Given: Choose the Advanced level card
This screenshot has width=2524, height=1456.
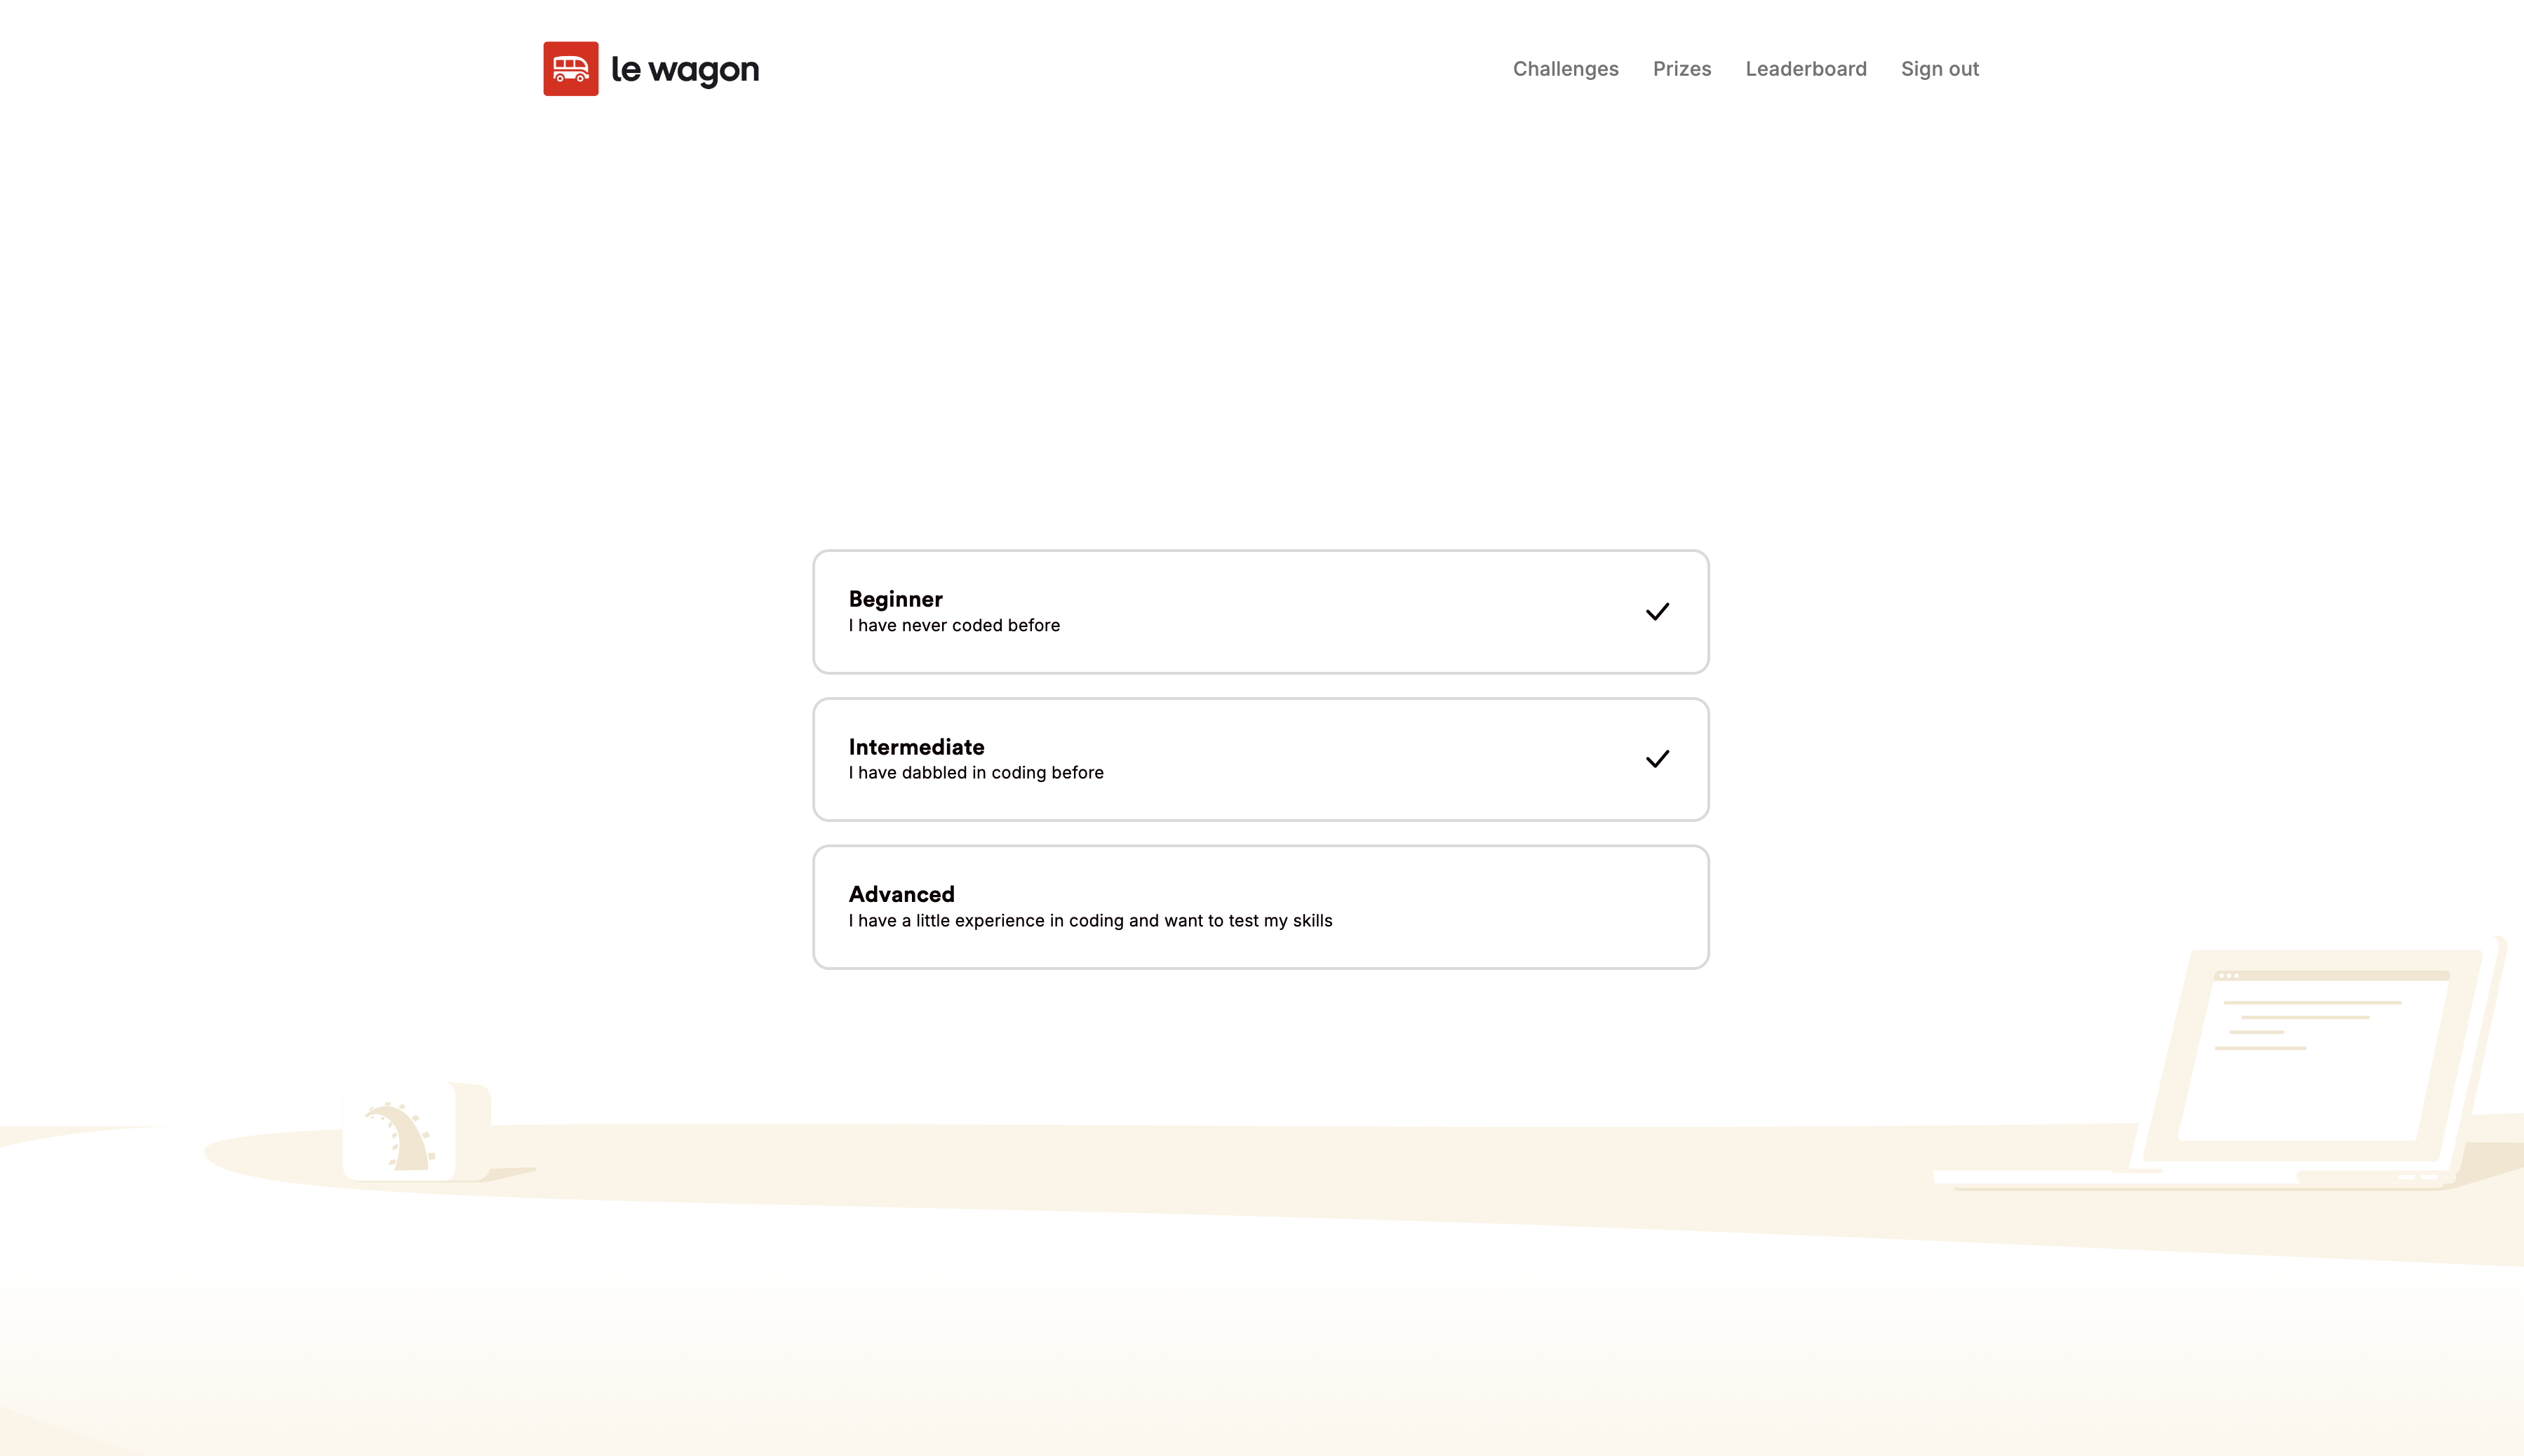Looking at the screenshot, I should pos(1260,907).
